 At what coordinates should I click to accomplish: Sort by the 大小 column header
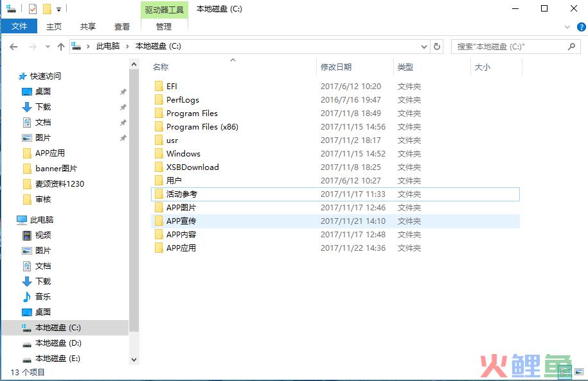pos(482,67)
